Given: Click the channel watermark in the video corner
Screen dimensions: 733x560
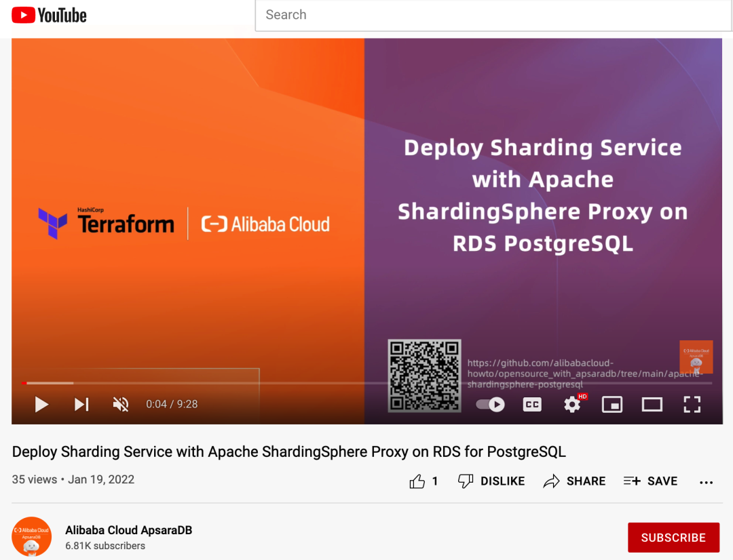Looking at the screenshot, I should (x=696, y=357).
